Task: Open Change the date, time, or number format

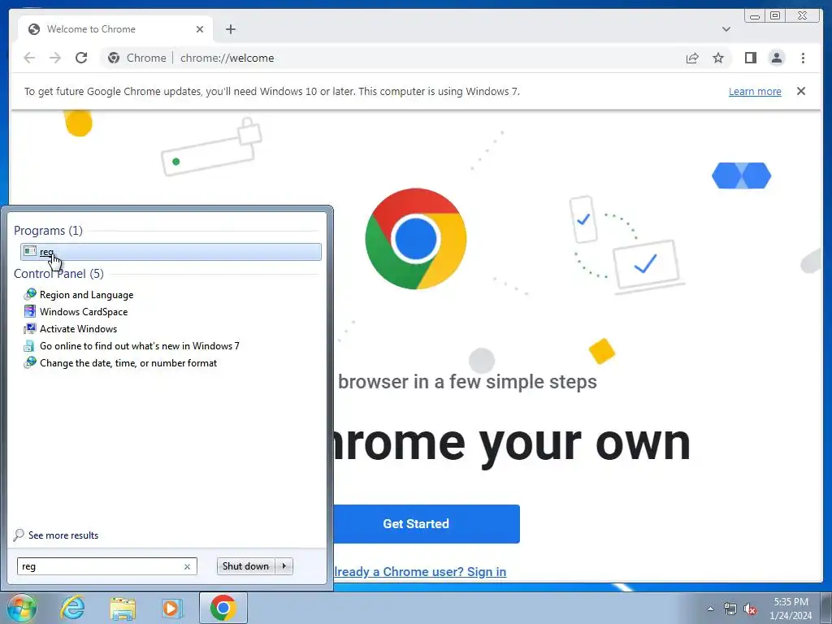Action: [128, 363]
